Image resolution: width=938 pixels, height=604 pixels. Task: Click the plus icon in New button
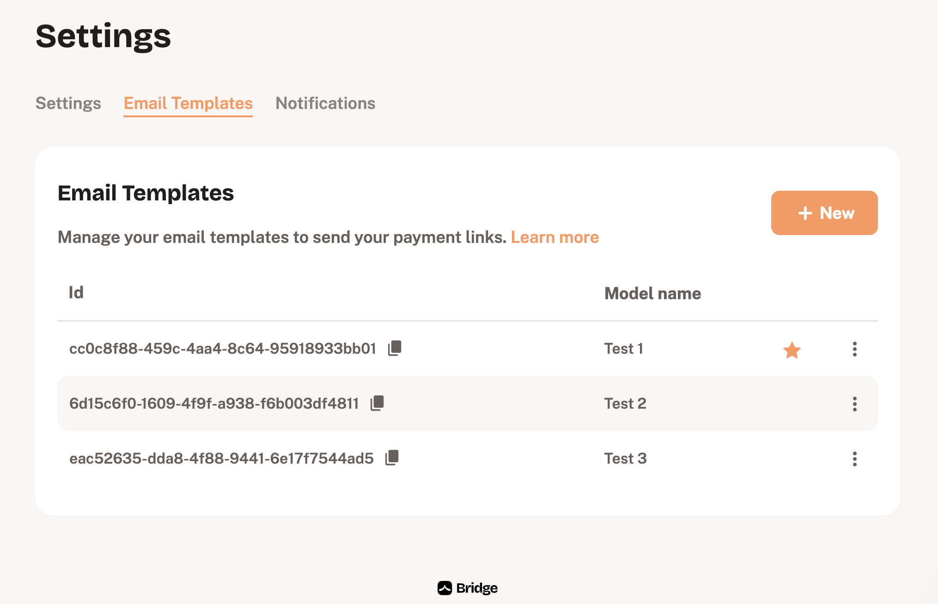click(x=805, y=213)
